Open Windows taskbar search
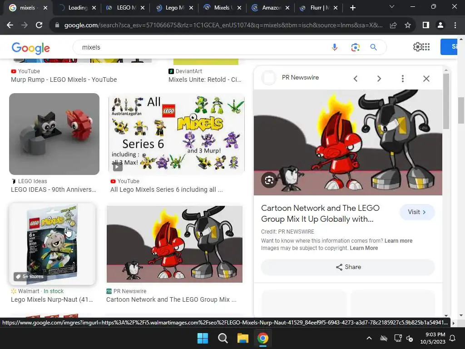The image size is (465, 349). coord(223,338)
